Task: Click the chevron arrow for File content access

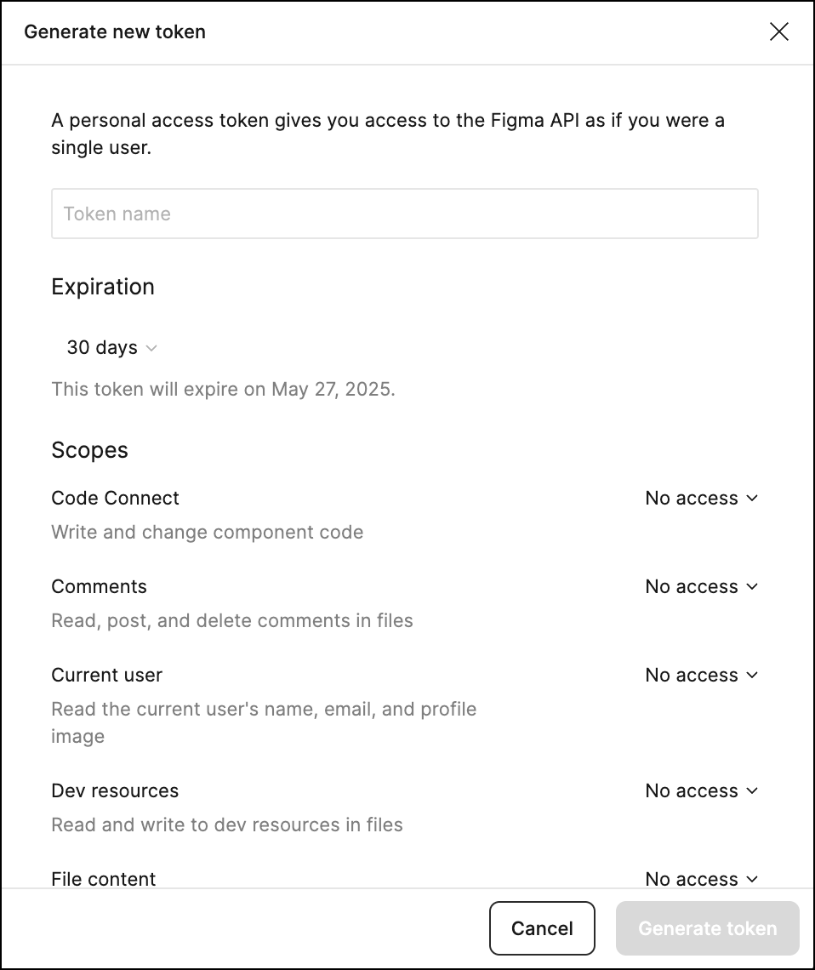Action: coord(752,878)
